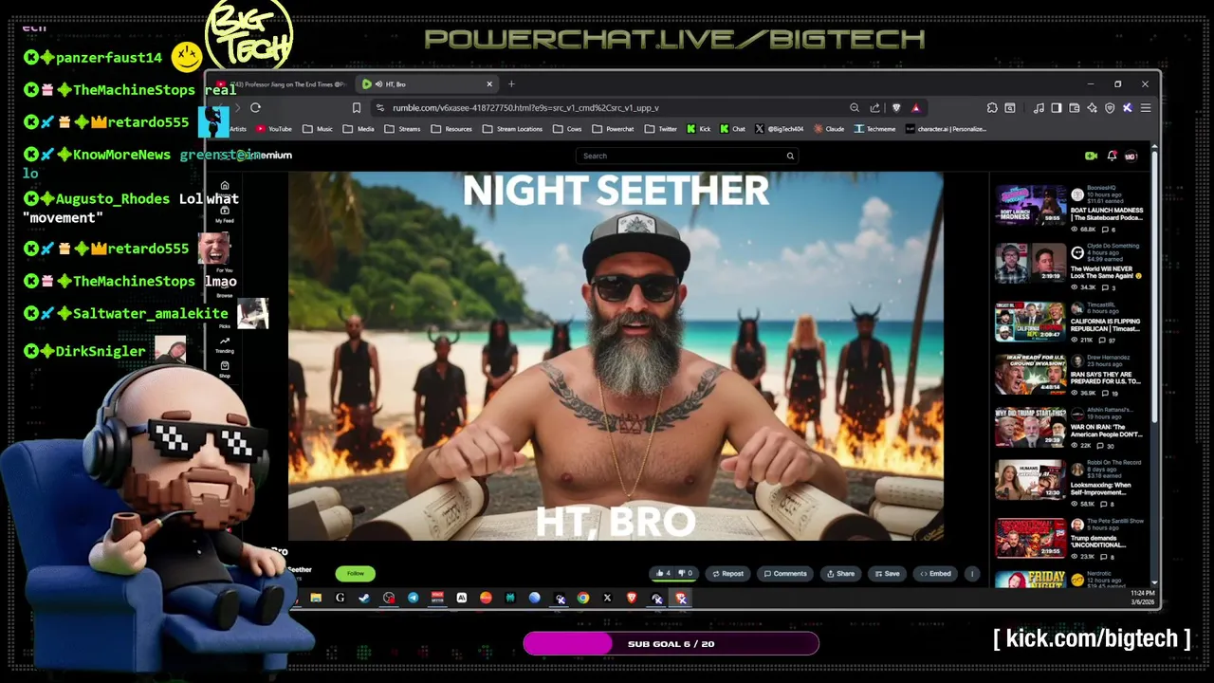Close the 'HT, Bro' browser tab
The height and width of the screenshot is (683, 1214).
489,84
